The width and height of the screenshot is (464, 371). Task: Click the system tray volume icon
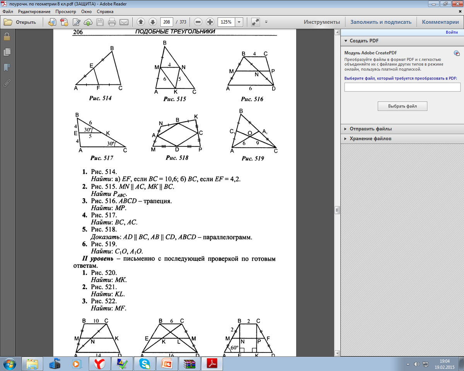pos(416,364)
